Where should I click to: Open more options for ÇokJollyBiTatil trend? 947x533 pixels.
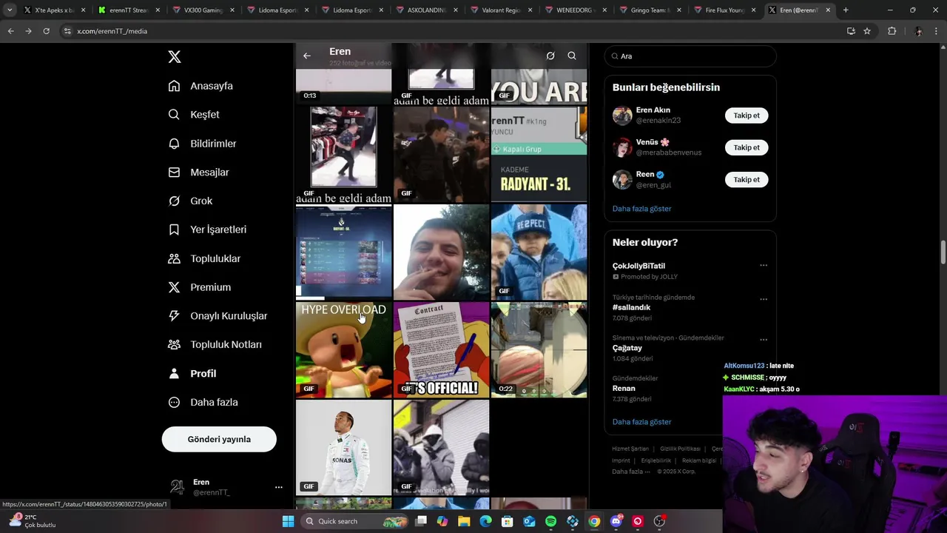click(x=764, y=265)
